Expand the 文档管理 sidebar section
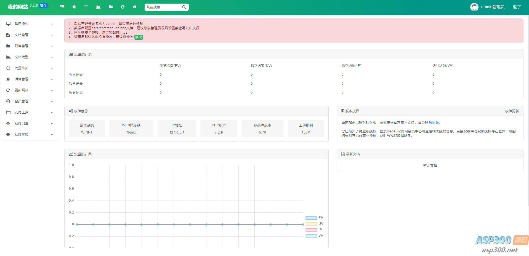Viewport: 529px width, 256px height. 30,35
